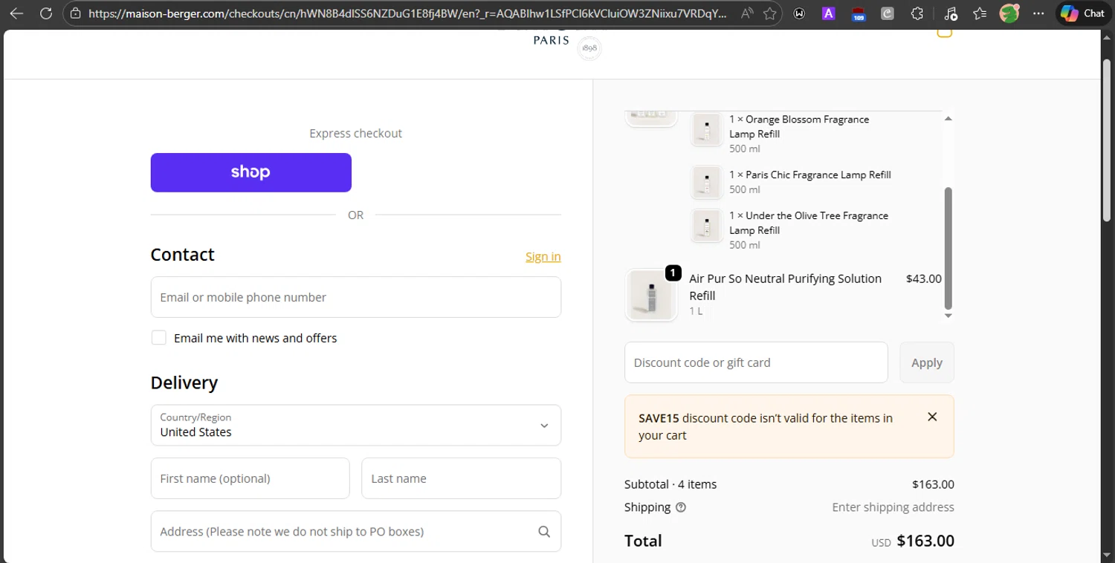Add this page to favorites star
Viewport: 1115px width, 563px height.
769,13
